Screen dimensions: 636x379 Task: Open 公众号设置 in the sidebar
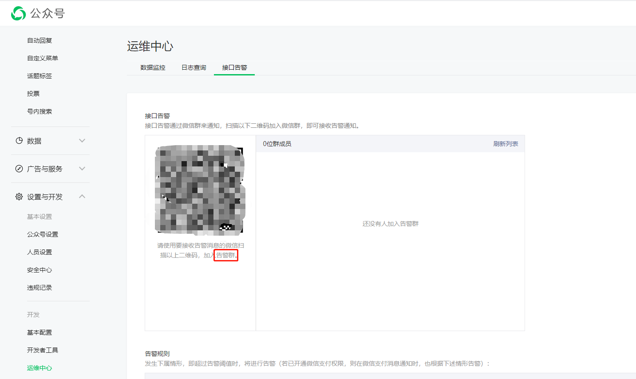click(43, 234)
